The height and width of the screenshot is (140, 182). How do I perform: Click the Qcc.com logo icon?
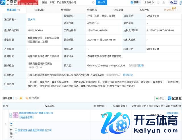pyautogui.click(x=3, y=2)
